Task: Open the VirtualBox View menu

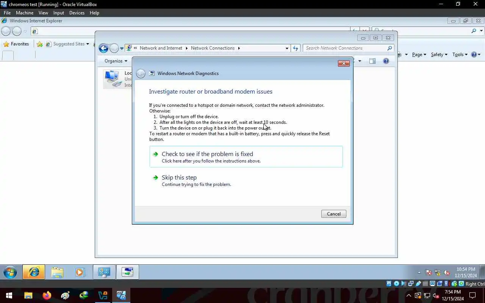Action: coord(43,13)
